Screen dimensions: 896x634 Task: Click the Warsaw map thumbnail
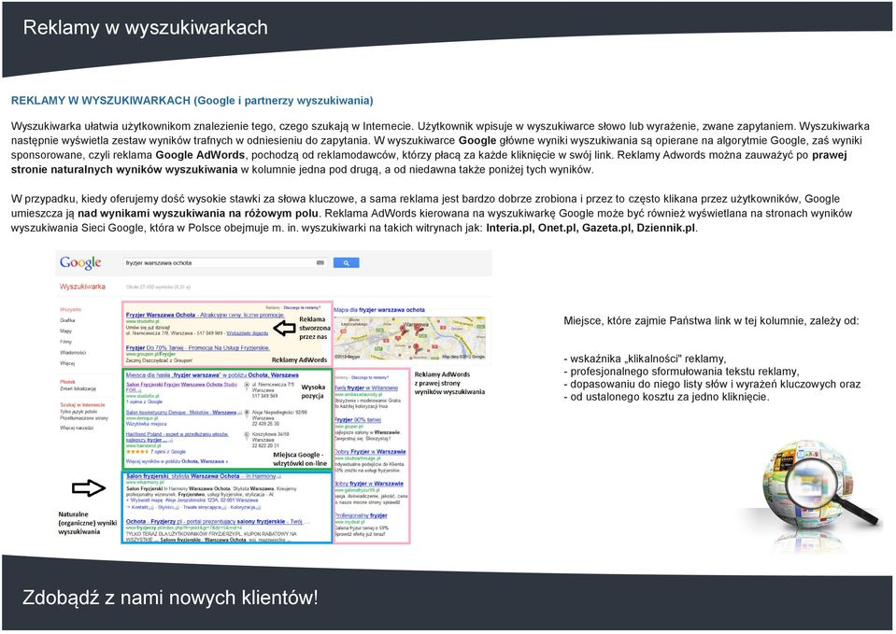pyautogui.click(x=410, y=337)
